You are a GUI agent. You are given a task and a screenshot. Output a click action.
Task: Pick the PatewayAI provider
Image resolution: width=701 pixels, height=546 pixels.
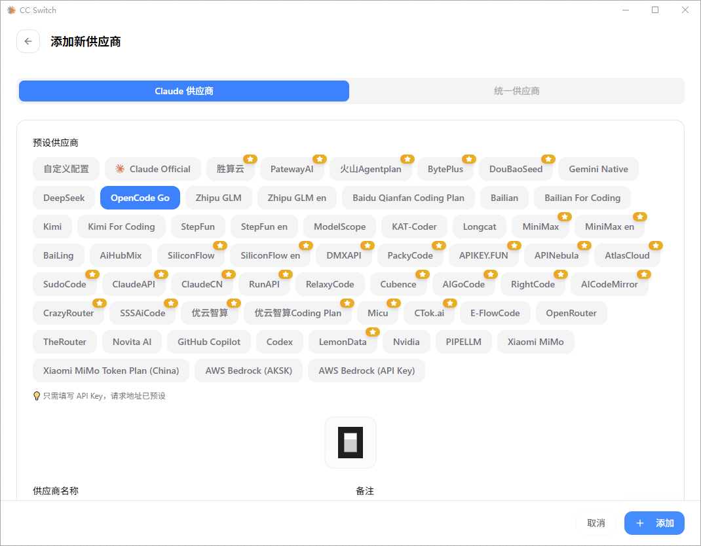[292, 169]
